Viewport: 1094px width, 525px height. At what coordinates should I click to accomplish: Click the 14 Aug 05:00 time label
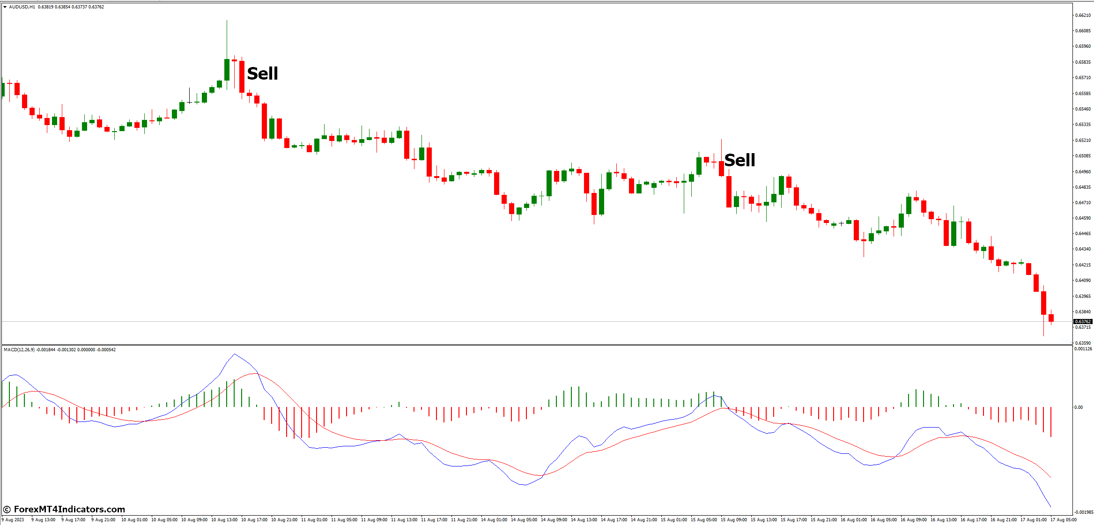click(x=524, y=520)
